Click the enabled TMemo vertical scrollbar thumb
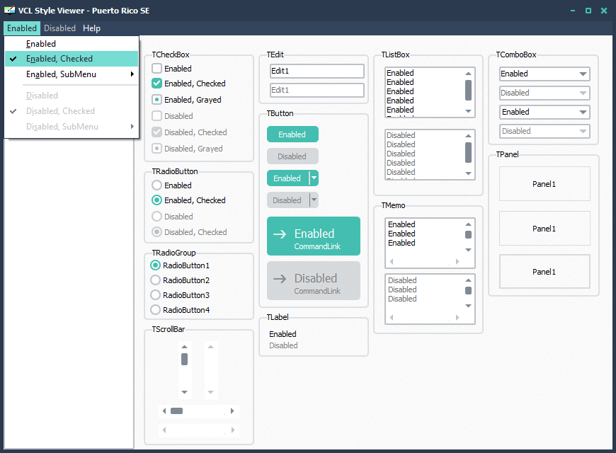This screenshot has width=616, height=453. [x=468, y=234]
